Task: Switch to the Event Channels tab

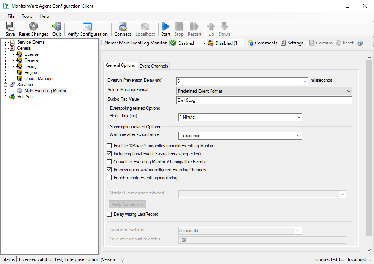Action: 154,66
